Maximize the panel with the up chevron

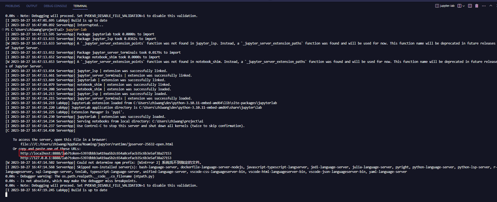click(x=491, y=6)
